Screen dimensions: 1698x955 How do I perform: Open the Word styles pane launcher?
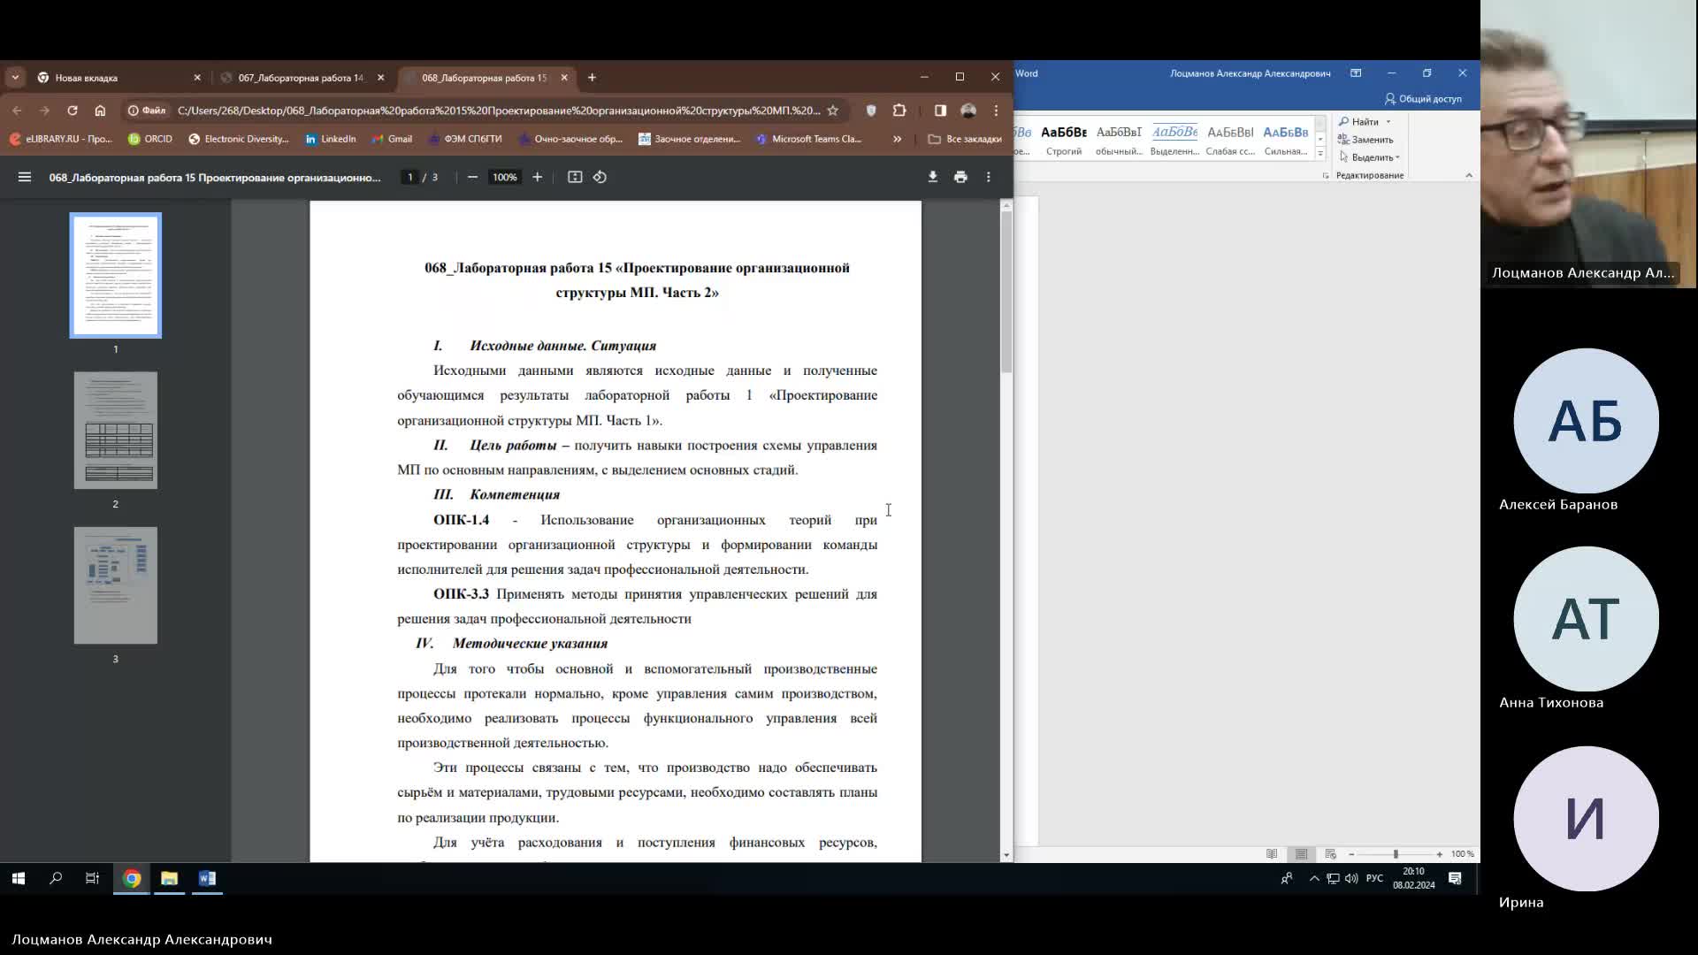point(1325,176)
